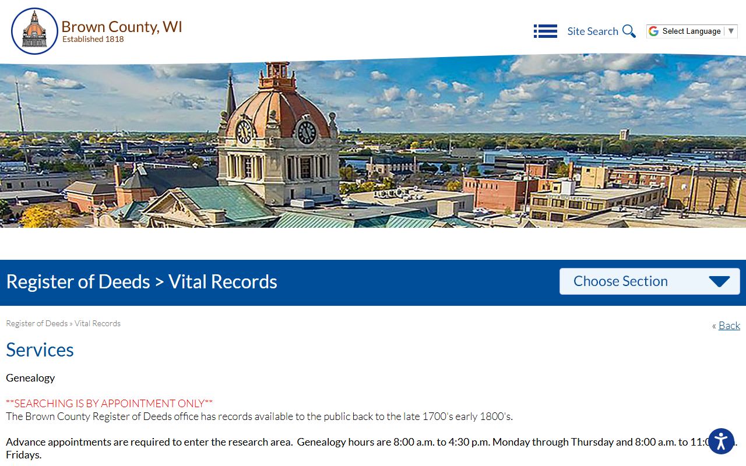Expand the Select Language dropdown
746x466 pixels.
(692, 31)
